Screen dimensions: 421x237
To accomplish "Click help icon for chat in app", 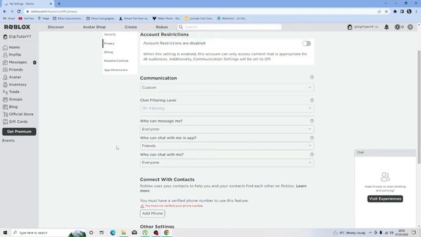I will (x=312, y=138).
